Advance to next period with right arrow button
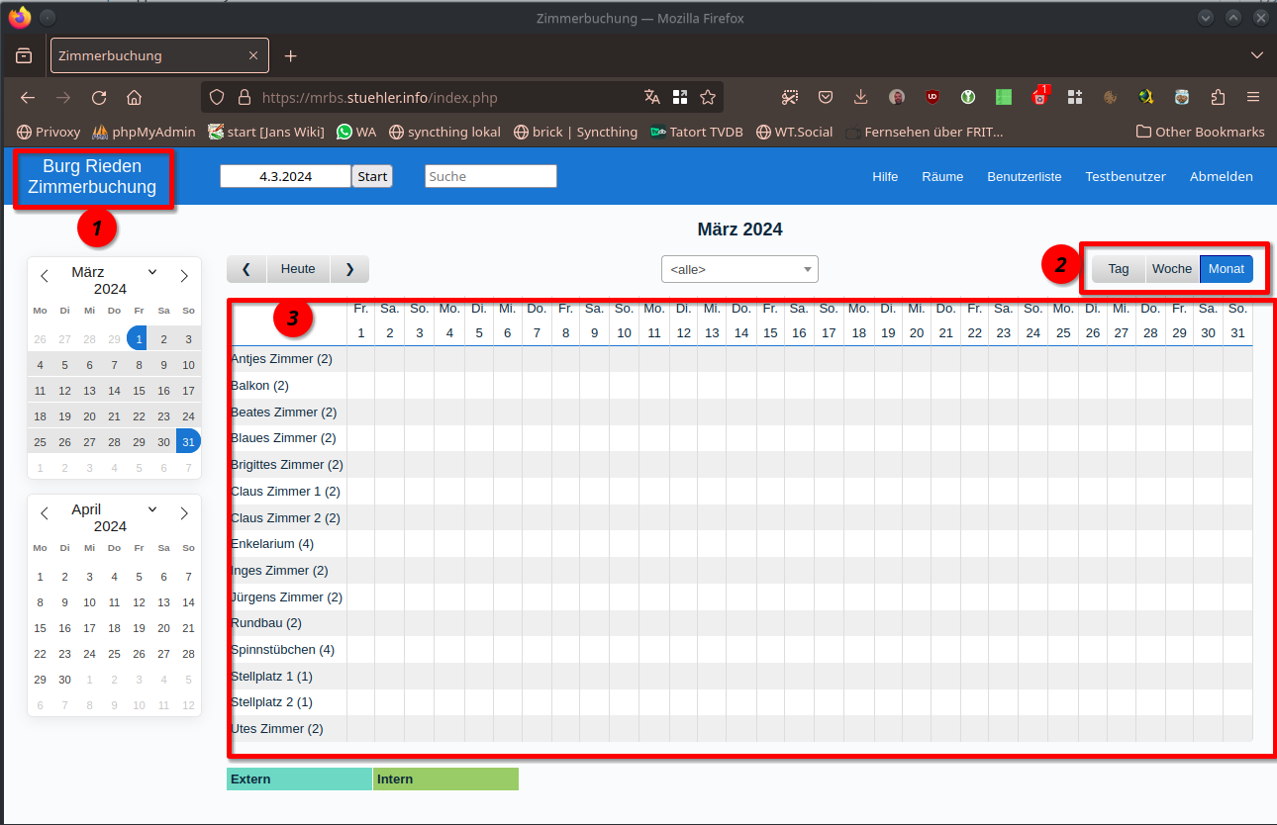 (x=349, y=269)
